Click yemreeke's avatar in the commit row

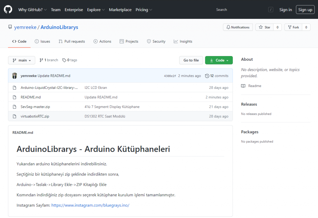pyautogui.click(x=14, y=76)
